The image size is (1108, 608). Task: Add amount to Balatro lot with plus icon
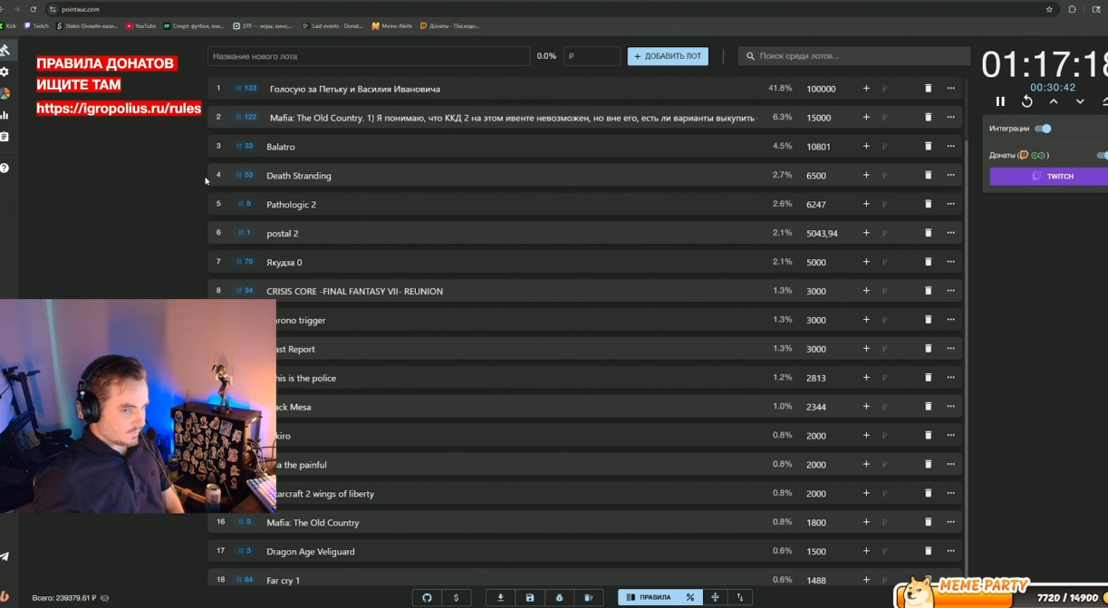pyautogui.click(x=865, y=146)
